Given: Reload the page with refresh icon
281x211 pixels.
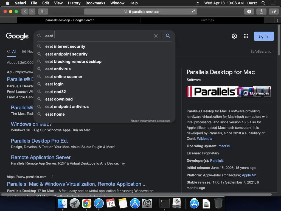Looking at the screenshot, I should pos(194,12).
